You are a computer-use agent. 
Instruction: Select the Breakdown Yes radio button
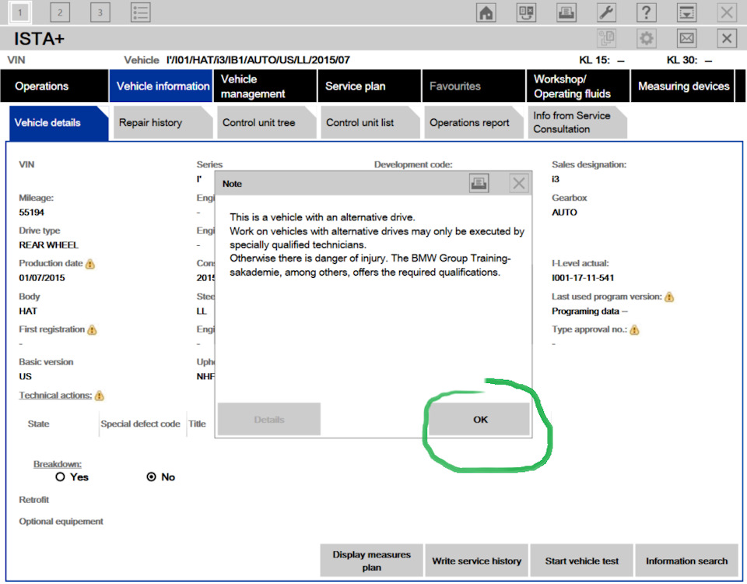pyautogui.click(x=60, y=477)
